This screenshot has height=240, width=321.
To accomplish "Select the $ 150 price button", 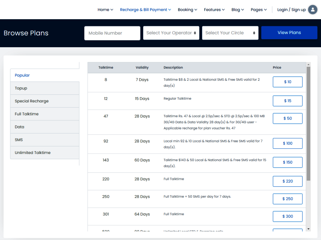I will (287, 162).
